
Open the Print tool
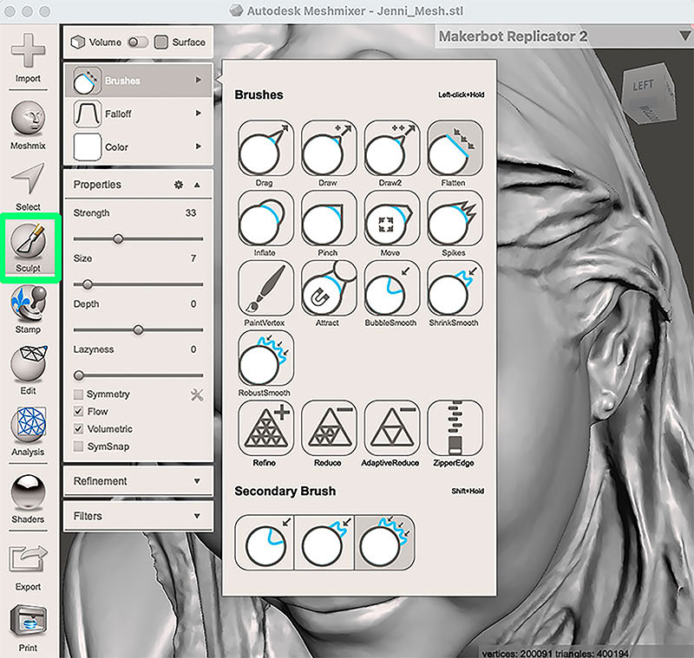coord(28,628)
